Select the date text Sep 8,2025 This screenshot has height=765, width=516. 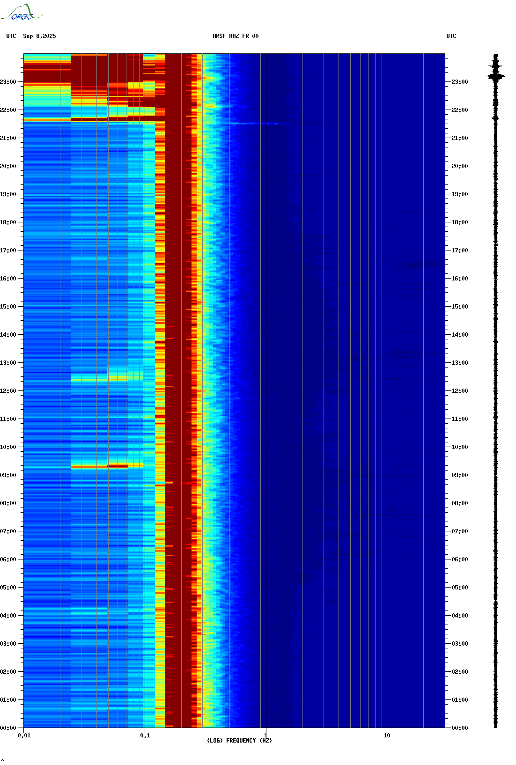(39, 36)
